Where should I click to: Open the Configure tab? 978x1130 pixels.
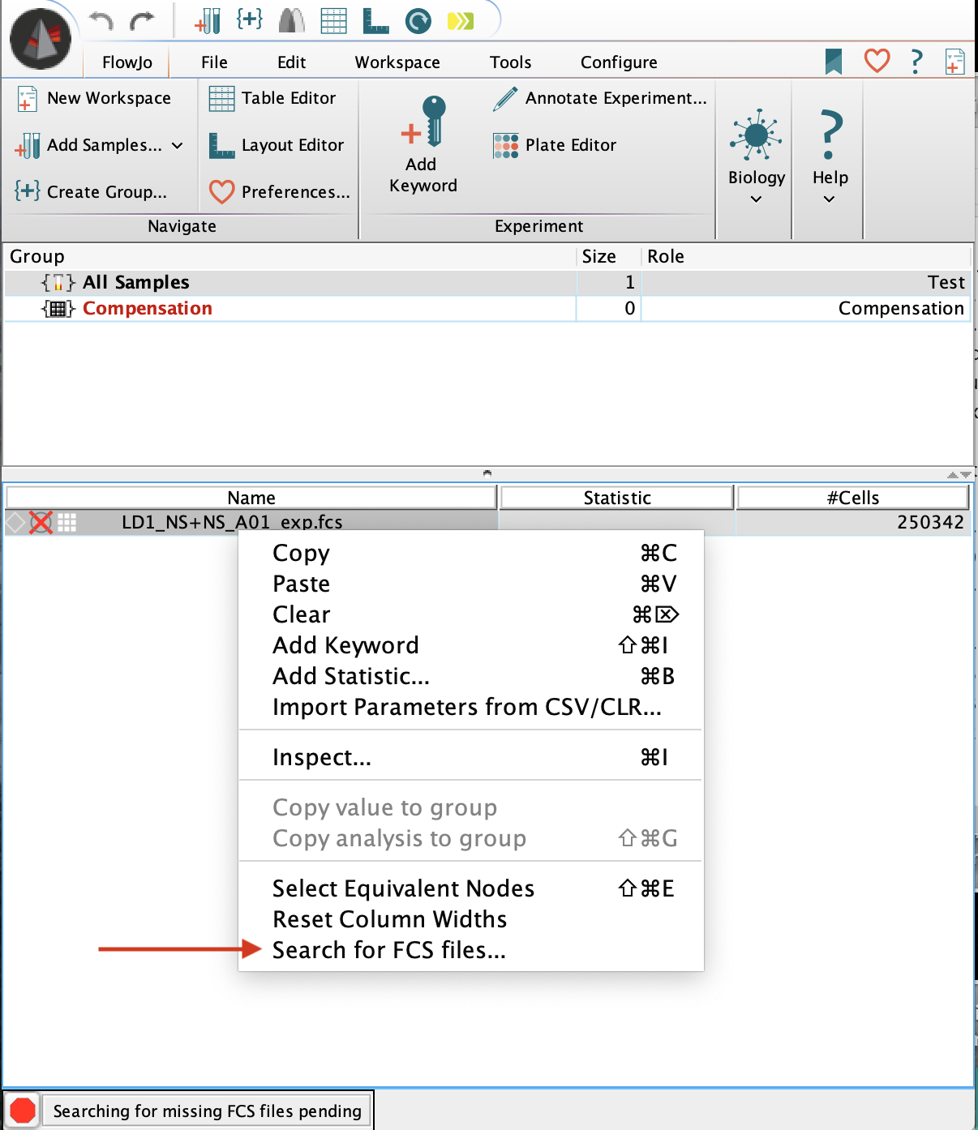click(x=619, y=62)
